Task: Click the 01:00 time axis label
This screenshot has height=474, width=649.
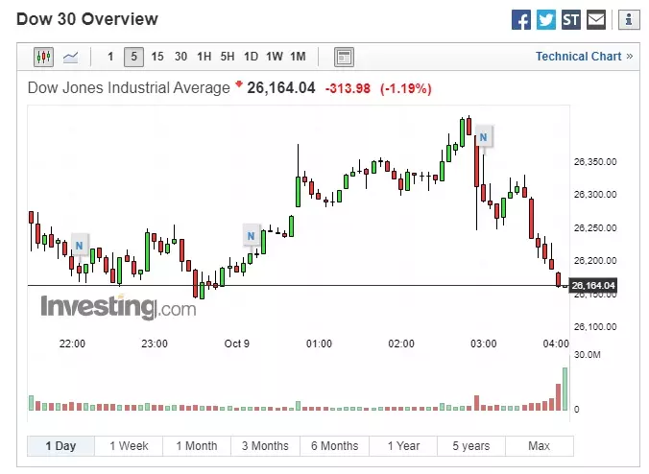Action: 319,344
